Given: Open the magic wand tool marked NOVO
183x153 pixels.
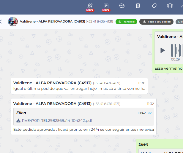Looking at the screenshot, I should tap(90, 6).
